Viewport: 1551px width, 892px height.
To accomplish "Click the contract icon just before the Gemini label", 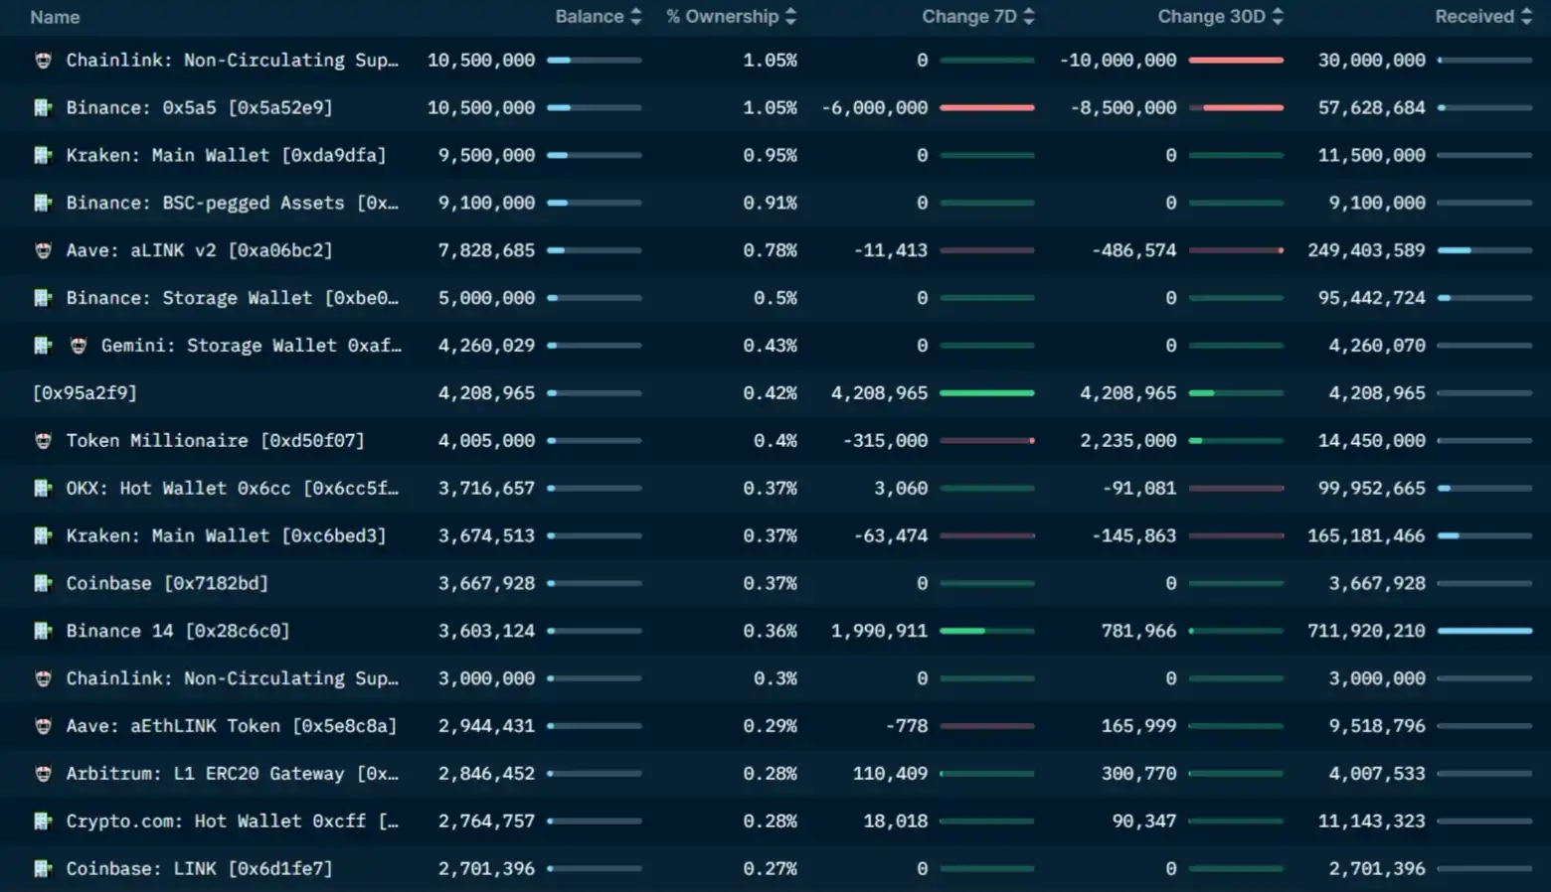I will click(x=79, y=346).
